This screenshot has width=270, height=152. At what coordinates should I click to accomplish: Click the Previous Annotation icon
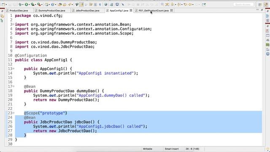179,5
